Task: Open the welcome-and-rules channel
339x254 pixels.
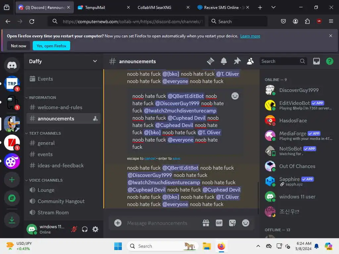Action: 64,107
